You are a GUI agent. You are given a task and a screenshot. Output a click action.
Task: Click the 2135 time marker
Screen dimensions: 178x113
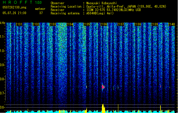(87, 24)
